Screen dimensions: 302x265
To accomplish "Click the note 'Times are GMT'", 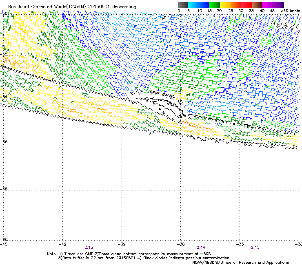I will click(79, 254).
